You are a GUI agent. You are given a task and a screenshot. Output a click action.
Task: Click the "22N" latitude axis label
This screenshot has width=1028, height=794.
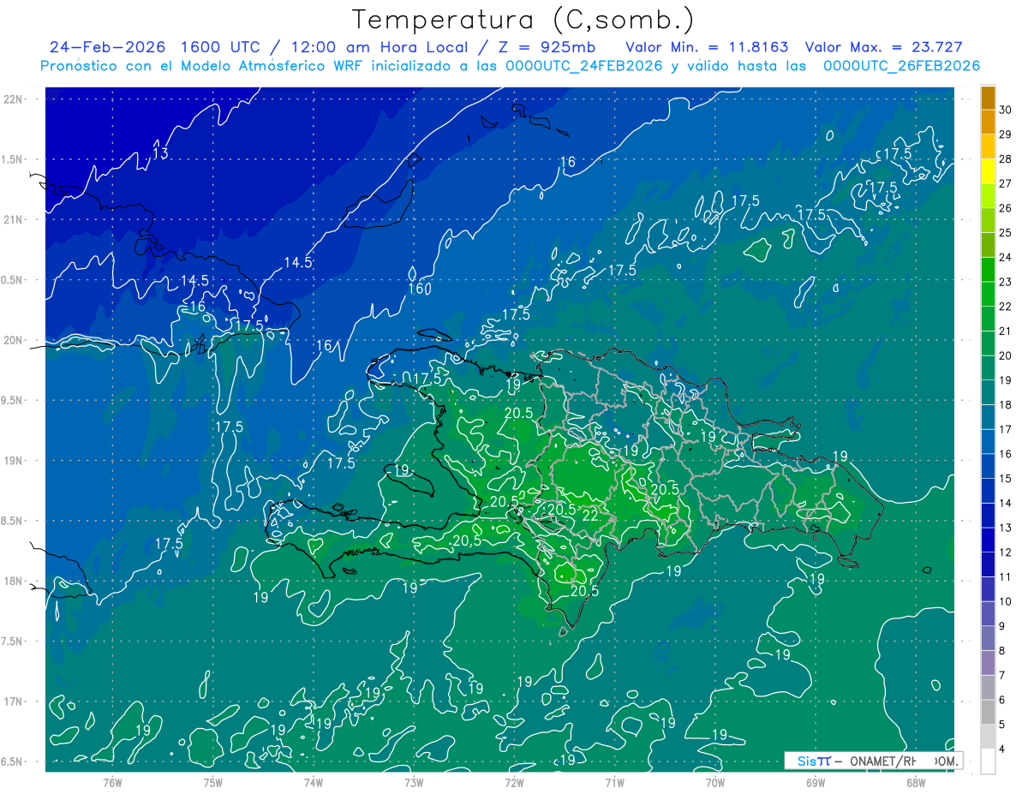pos(12,99)
